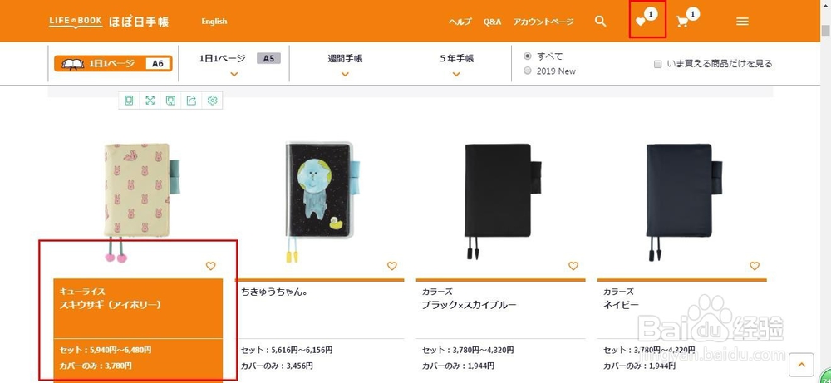Open the shopping cart icon
The image size is (831, 383).
(682, 22)
